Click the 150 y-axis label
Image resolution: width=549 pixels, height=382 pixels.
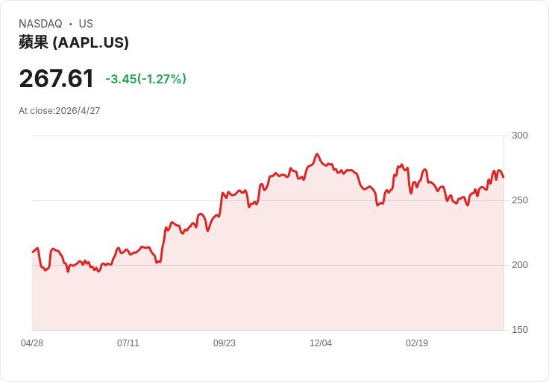coord(520,330)
